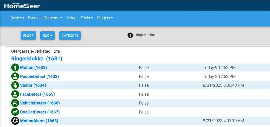
Task: Click the info icon beside search
Action: tap(130, 35)
